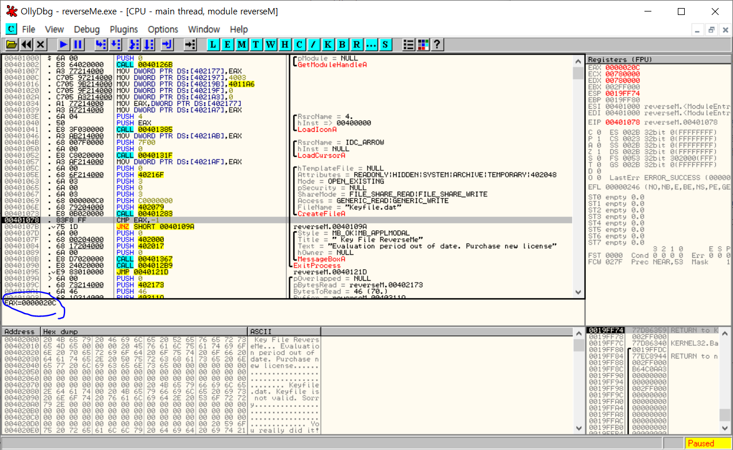Click the GetModuleHandleA comment label
The height and width of the screenshot is (450, 733).
pos(332,65)
